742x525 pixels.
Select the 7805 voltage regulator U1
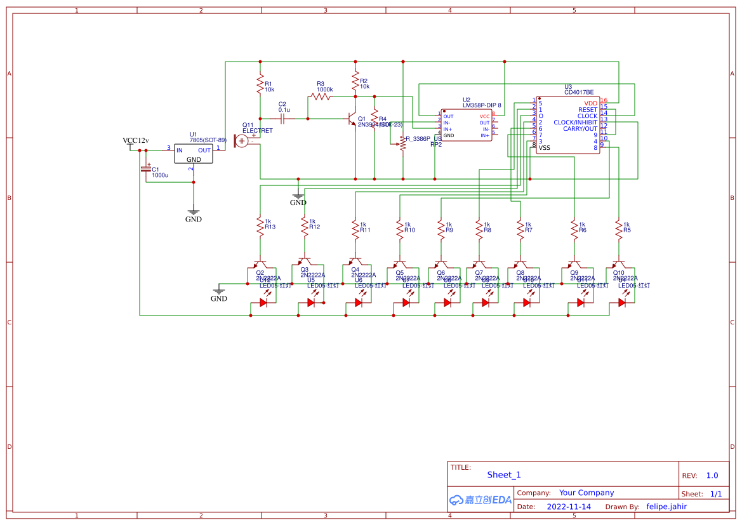click(x=194, y=153)
